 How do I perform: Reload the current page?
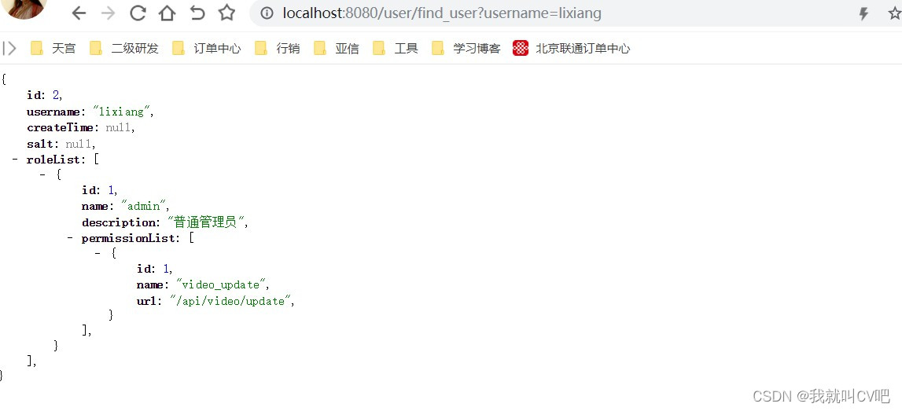click(x=138, y=13)
